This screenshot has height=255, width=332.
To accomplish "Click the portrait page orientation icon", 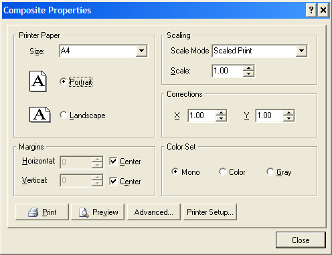I will [38, 81].
